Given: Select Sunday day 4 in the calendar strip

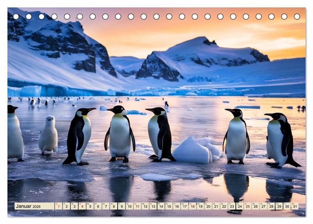Looking at the screenshot, I should click(x=82, y=206).
